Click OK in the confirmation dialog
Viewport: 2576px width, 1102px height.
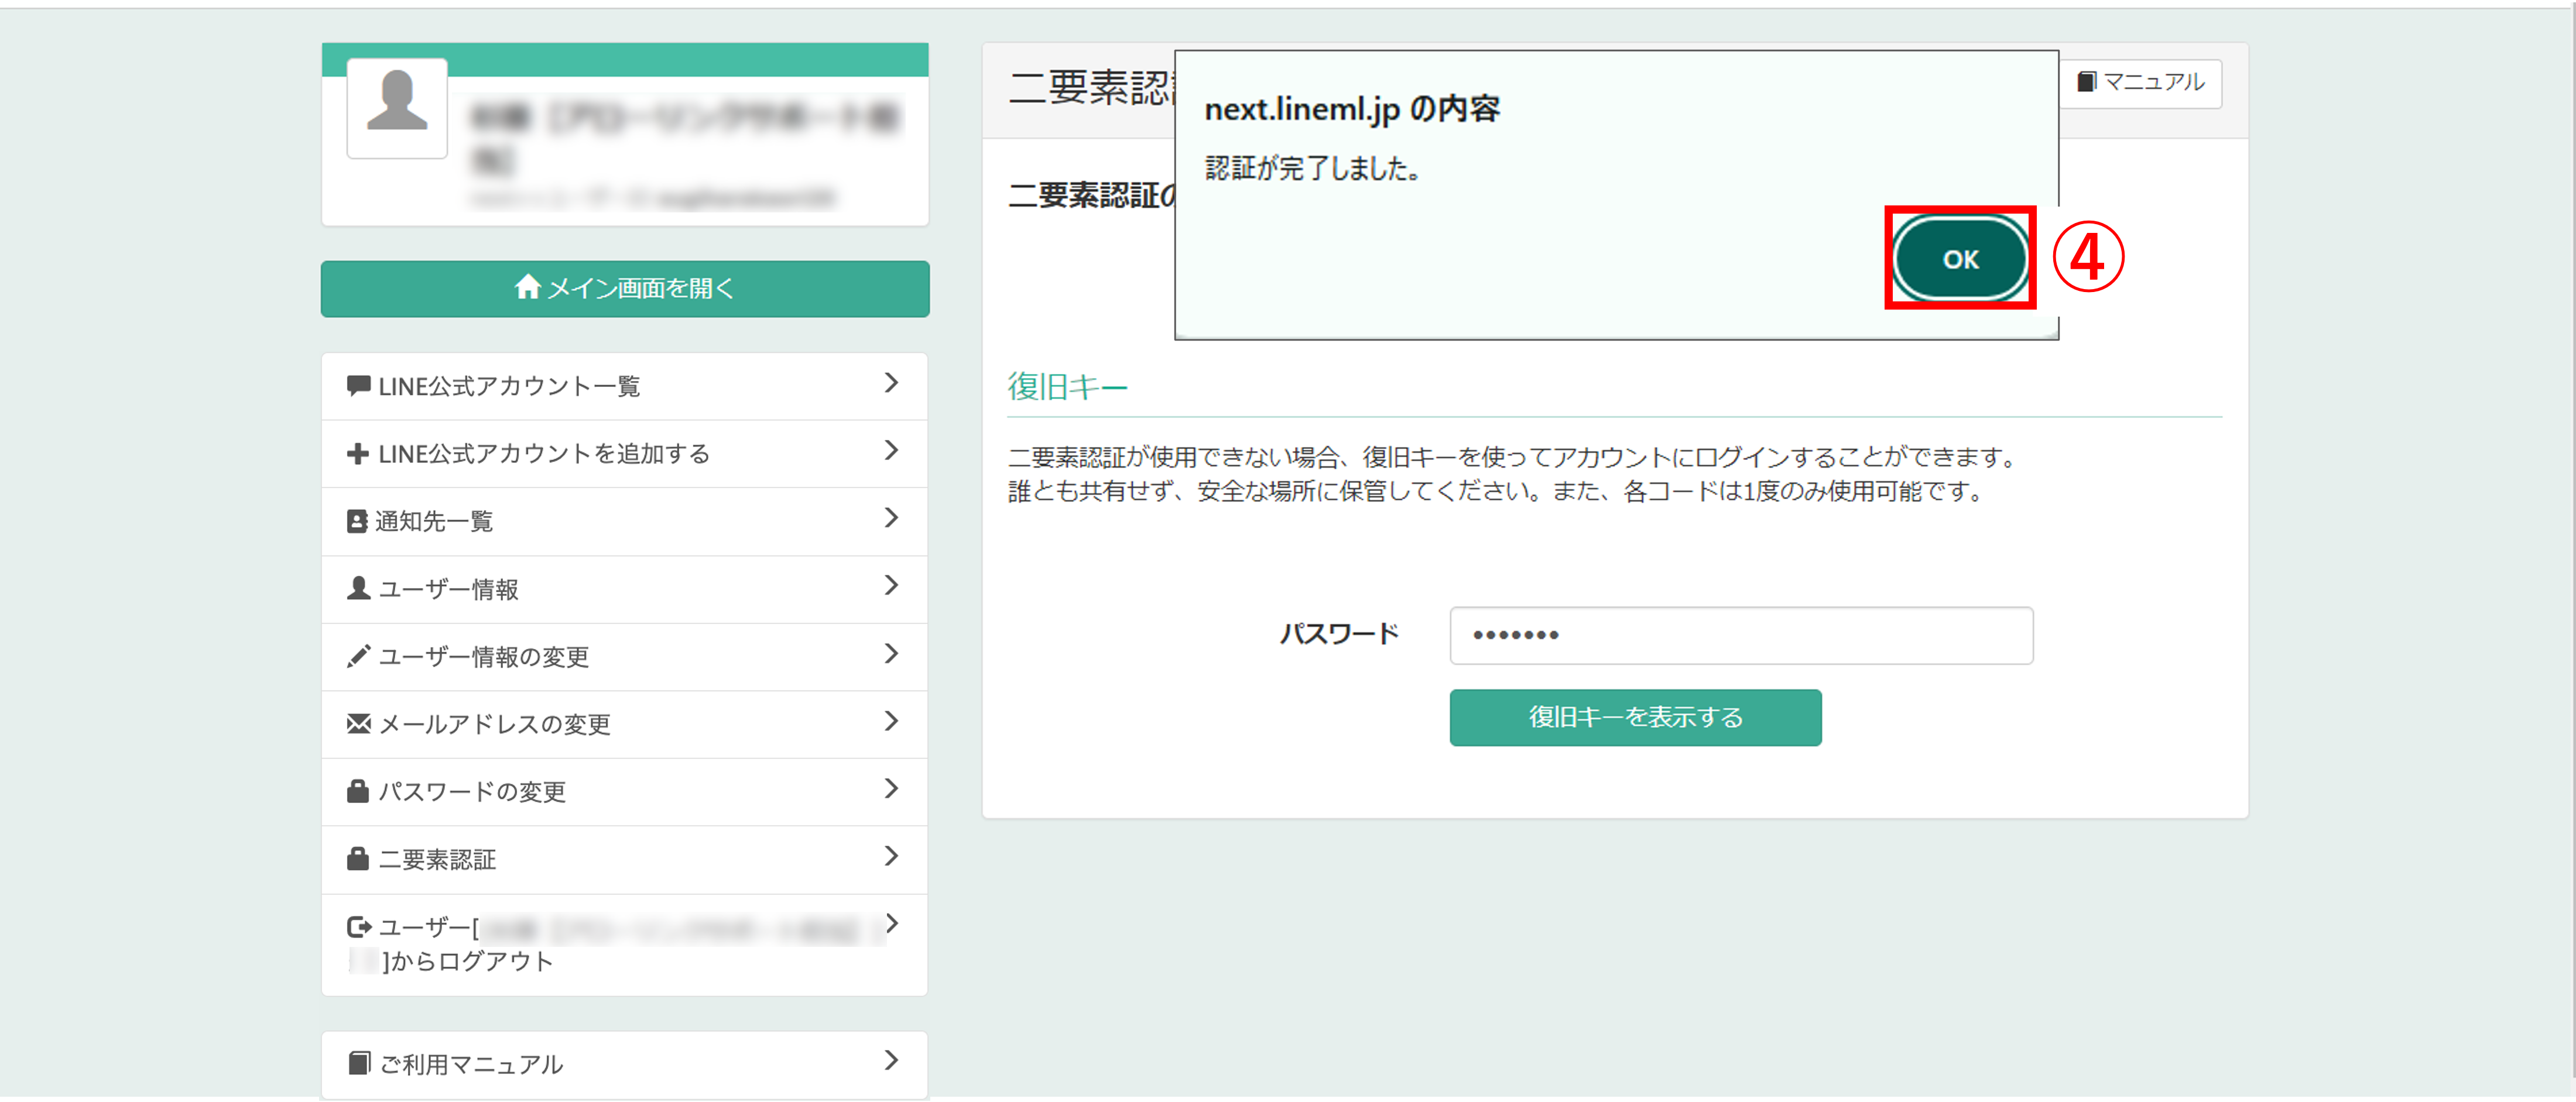coord(1959,259)
